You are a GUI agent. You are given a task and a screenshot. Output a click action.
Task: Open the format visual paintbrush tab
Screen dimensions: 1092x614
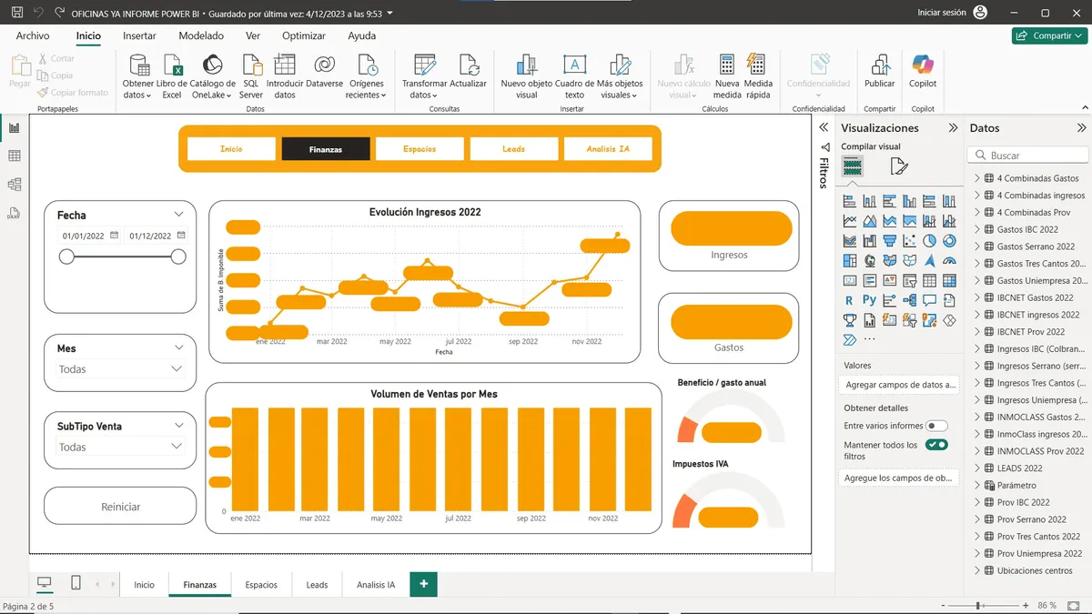pyautogui.click(x=899, y=166)
